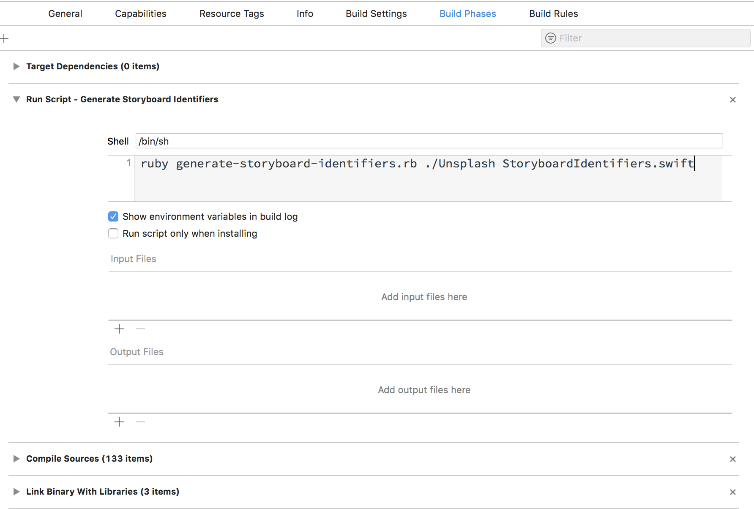The image size is (754, 509).
Task: Click 'Run Script - Generate Storyboard Identifiers' title
Action: [122, 99]
